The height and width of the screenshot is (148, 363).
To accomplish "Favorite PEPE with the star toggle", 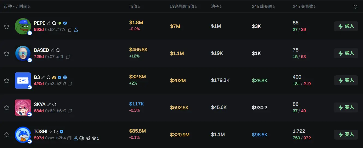I will pyautogui.click(x=7, y=26).
